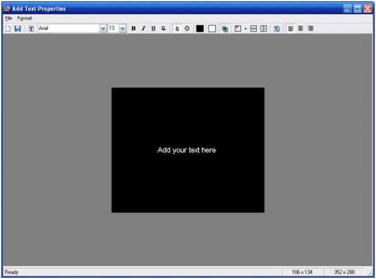Align text center

pyautogui.click(x=300, y=29)
